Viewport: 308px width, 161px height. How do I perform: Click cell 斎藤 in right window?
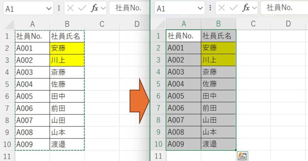point(218,72)
